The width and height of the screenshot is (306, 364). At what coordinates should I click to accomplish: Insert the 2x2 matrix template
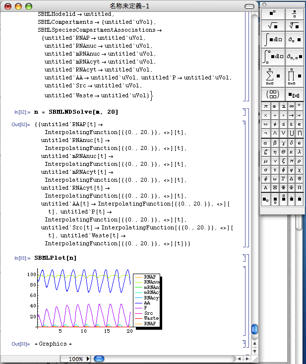coord(273,94)
